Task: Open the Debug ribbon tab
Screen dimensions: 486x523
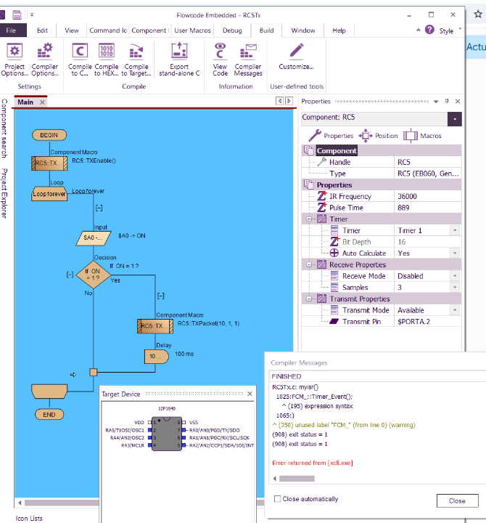Action: 232,31
